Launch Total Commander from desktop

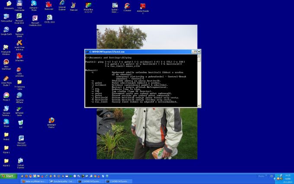point(19,3)
